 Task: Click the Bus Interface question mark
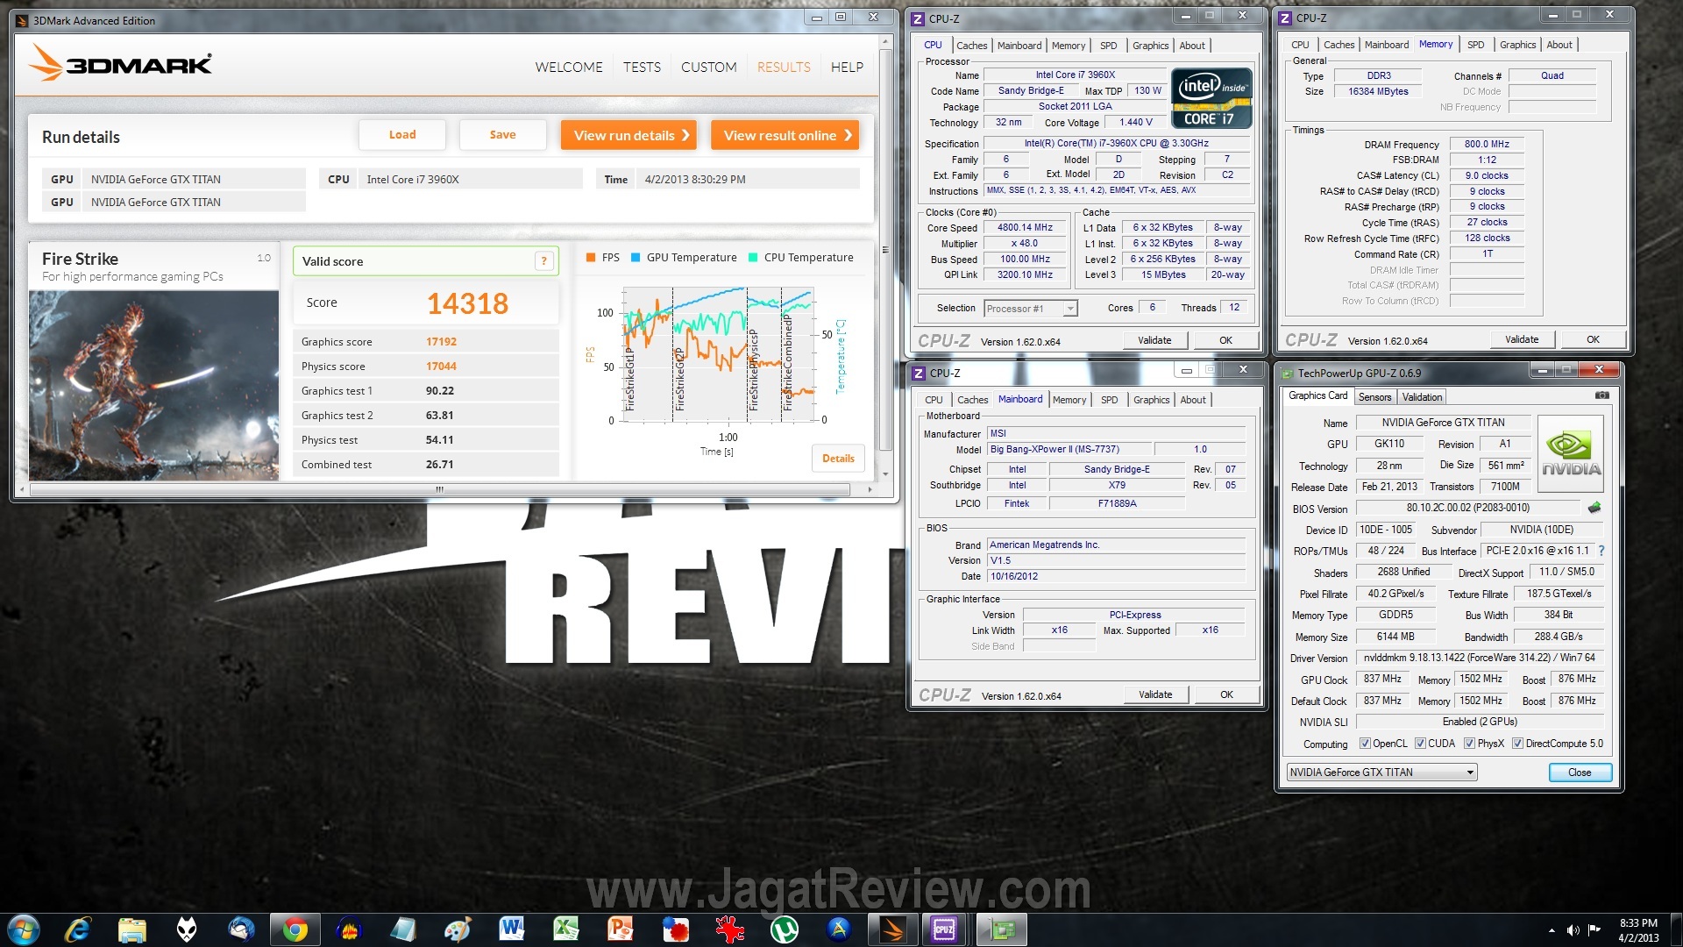(x=1601, y=551)
